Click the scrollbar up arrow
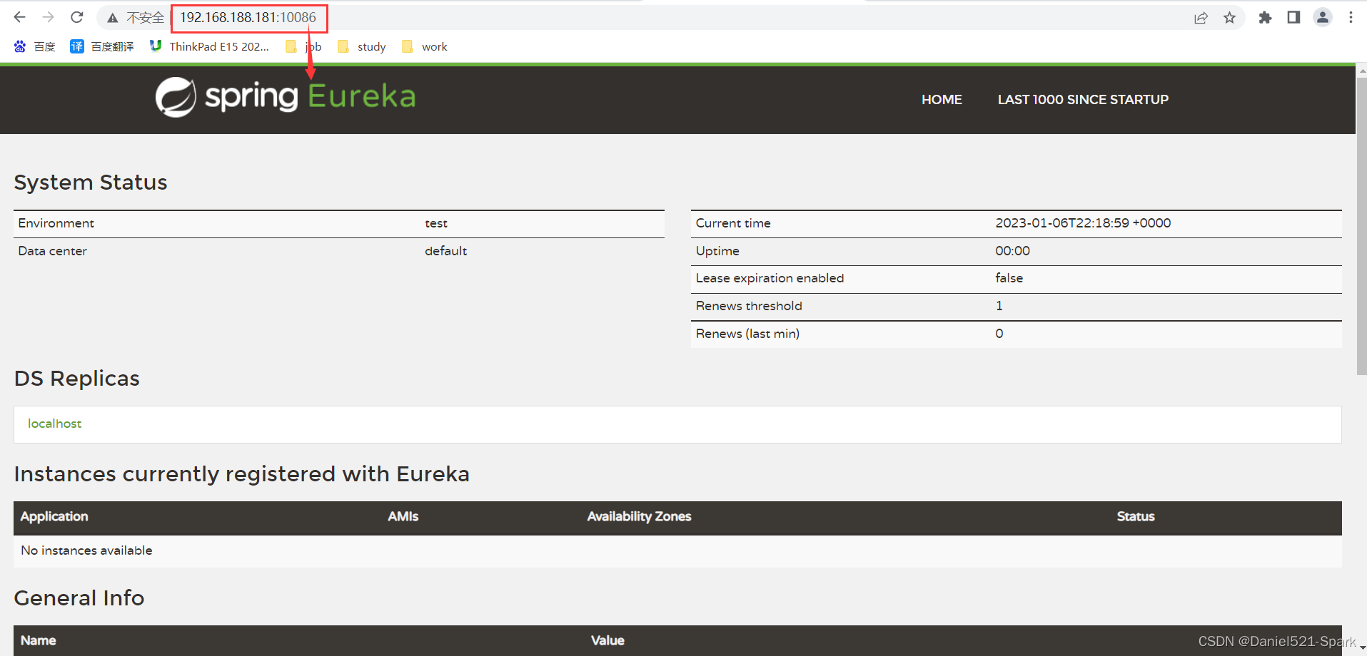 pyautogui.click(x=1361, y=70)
